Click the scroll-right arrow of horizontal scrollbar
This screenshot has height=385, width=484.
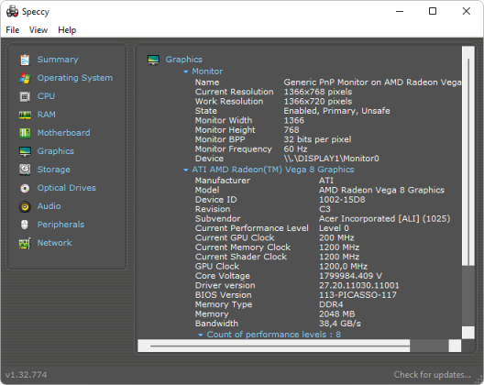click(455, 346)
